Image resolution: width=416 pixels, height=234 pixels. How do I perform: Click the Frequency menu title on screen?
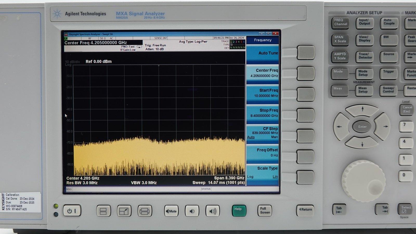pyautogui.click(x=263, y=40)
